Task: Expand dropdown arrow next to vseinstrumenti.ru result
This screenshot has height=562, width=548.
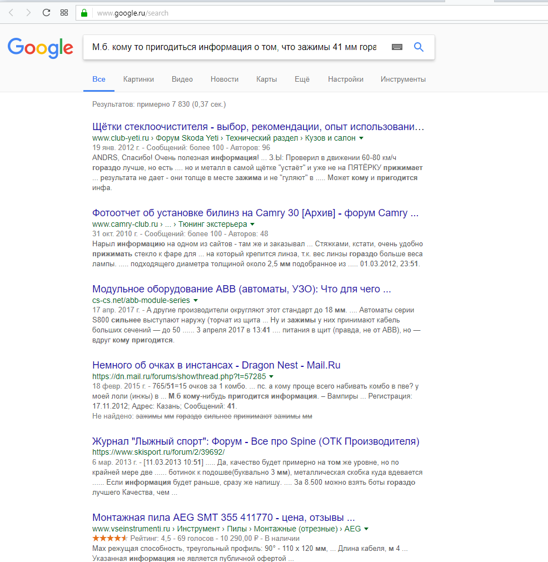Action: (x=366, y=529)
